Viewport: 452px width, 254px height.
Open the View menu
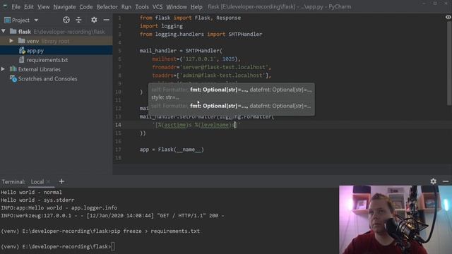(44, 6)
